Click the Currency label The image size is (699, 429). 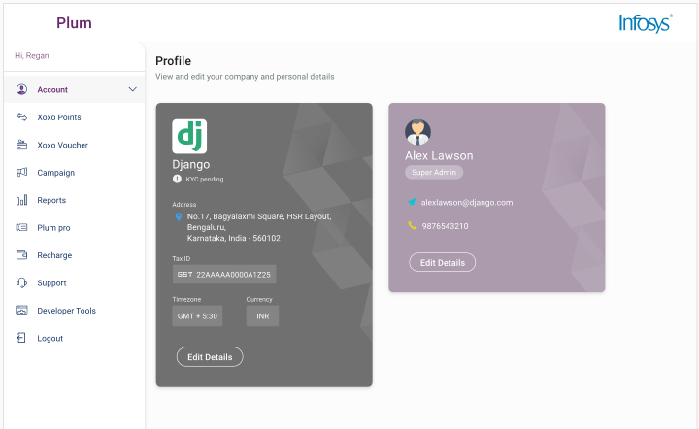tap(259, 299)
